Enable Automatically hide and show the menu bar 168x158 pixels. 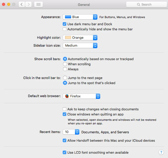[x=64, y=29]
